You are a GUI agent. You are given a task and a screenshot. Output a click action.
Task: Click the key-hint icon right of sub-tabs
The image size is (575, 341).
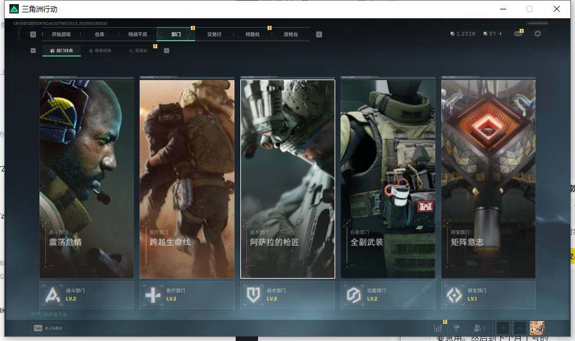[x=167, y=51]
